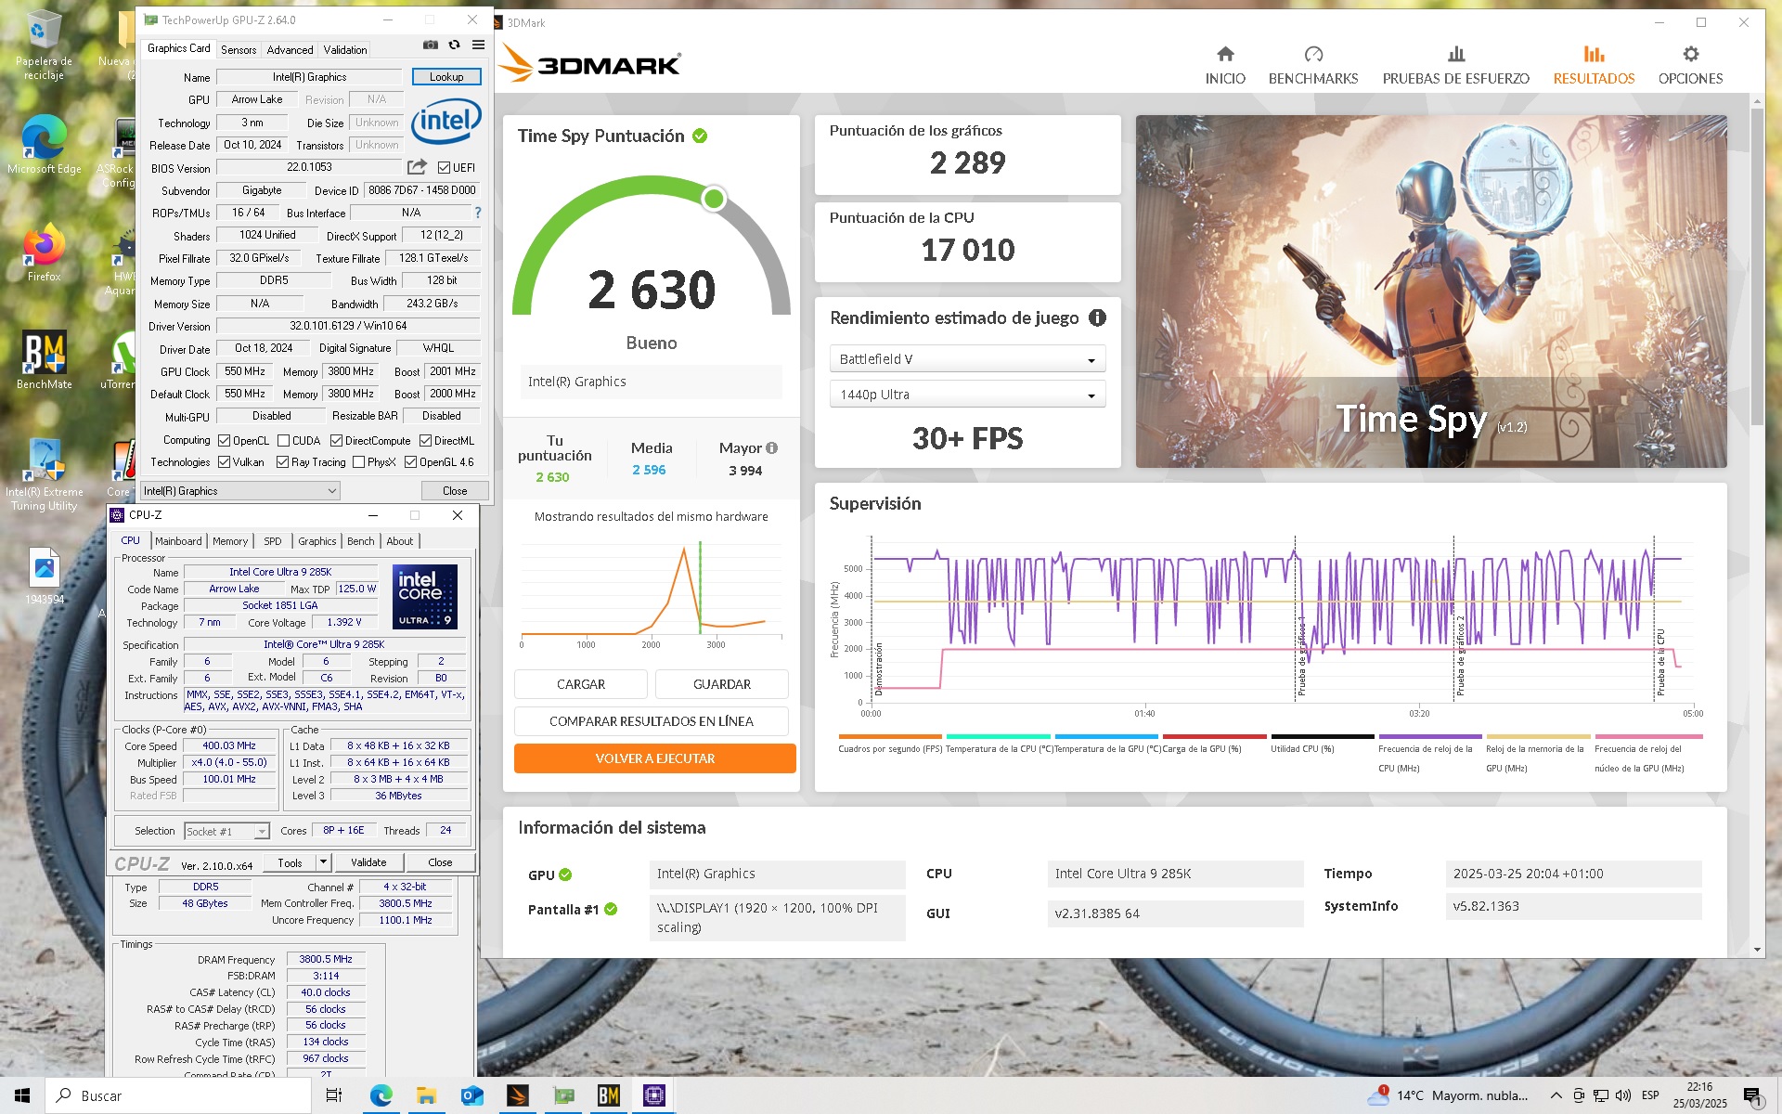Image resolution: width=1782 pixels, height=1114 pixels.
Task: Toggle DirectML checkbox in GPU-Z
Action: tap(425, 441)
